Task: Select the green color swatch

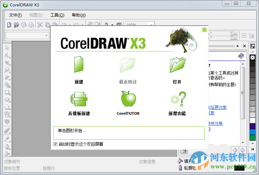Action: tap(253, 138)
